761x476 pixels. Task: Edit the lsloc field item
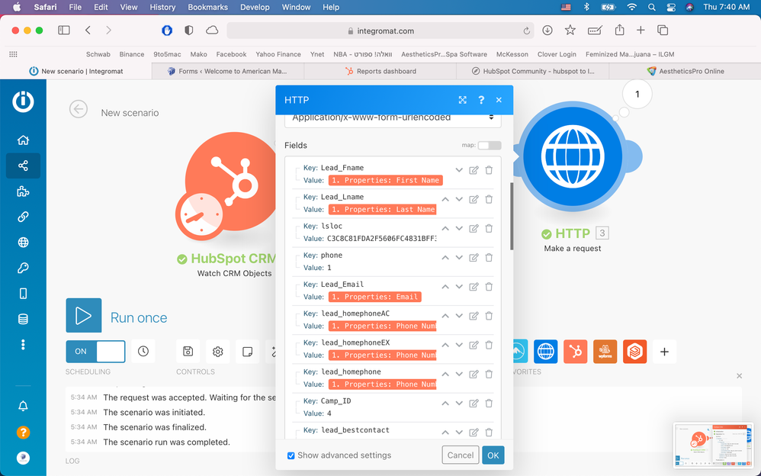(474, 228)
